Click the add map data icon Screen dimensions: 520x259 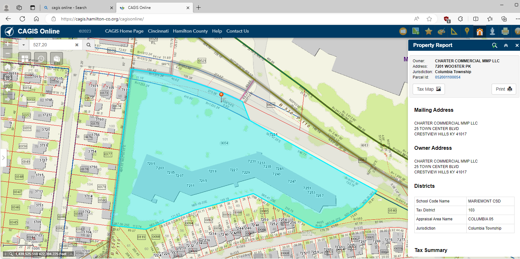416,31
